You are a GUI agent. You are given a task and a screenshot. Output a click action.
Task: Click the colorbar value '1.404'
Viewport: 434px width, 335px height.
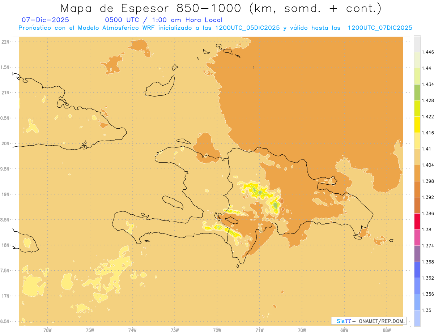427,165
